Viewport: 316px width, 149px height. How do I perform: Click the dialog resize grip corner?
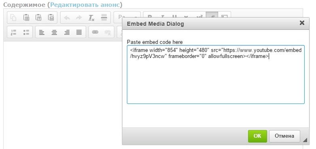[x=305, y=140]
